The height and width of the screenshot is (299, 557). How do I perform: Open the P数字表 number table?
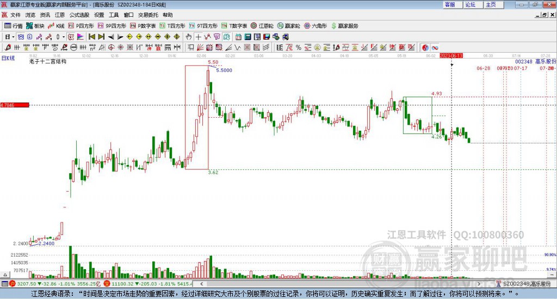pyautogui.click(x=143, y=26)
